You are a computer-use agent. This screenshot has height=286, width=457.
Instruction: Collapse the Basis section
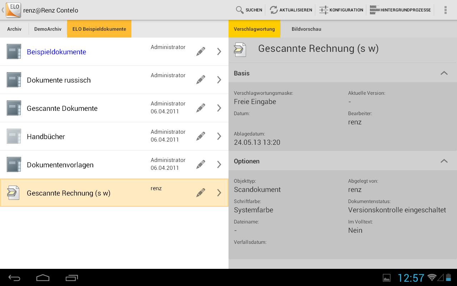444,73
